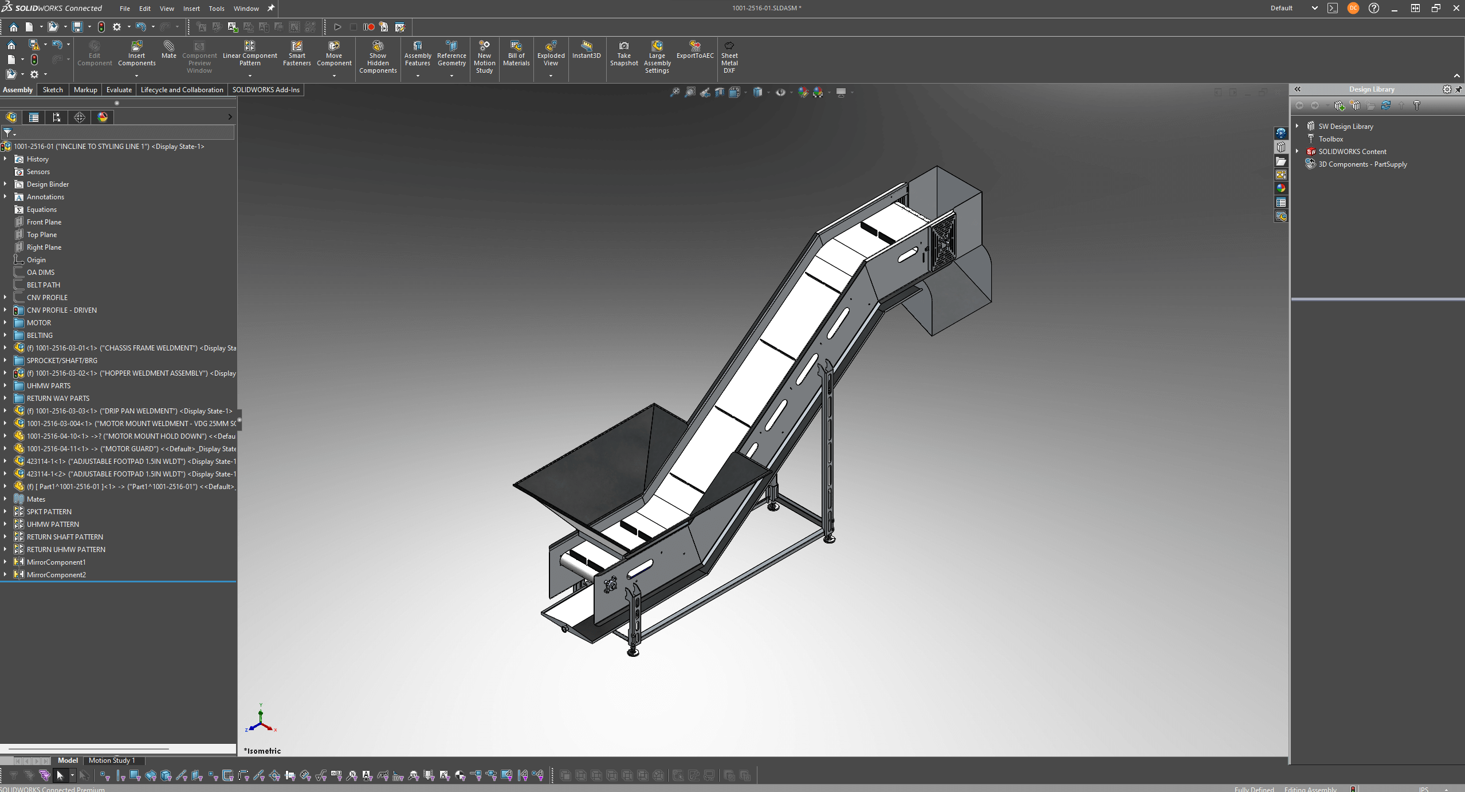The image size is (1465, 792).
Task: Click the Mate tool icon
Action: pos(168,46)
